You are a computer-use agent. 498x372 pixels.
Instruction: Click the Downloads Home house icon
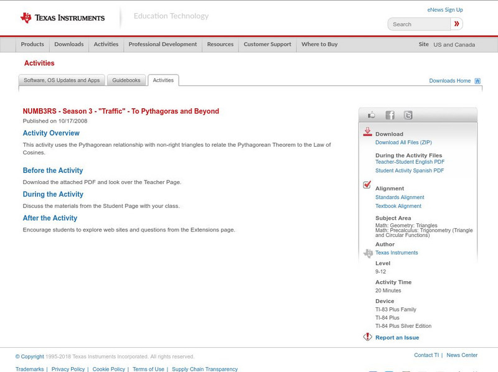(x=477, y=81)
